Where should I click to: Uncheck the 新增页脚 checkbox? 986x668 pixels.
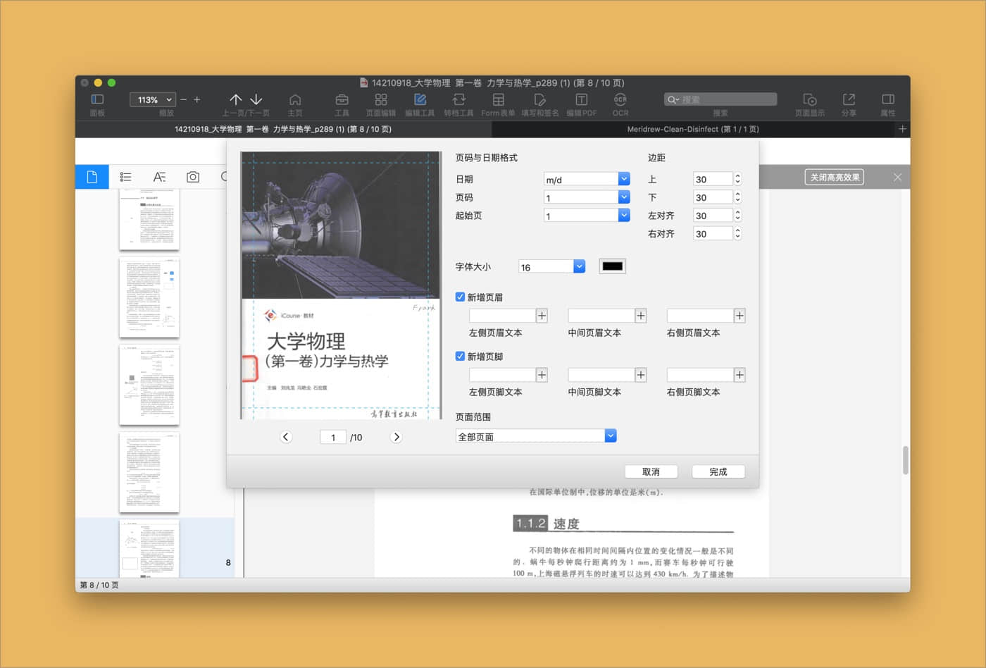(x=460, y=357)
